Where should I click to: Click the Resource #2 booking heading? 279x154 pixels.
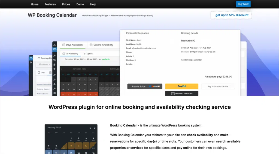point(188,41)
